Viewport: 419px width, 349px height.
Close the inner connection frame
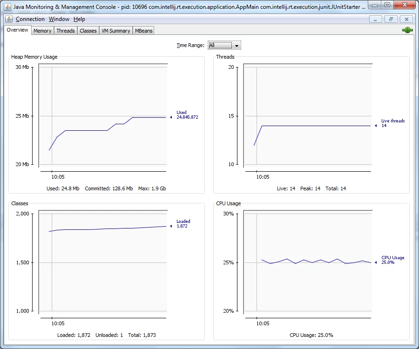[406, 19]
